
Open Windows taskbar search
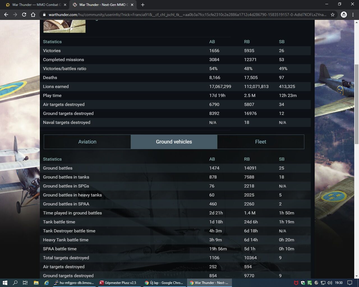coord(15,283)
